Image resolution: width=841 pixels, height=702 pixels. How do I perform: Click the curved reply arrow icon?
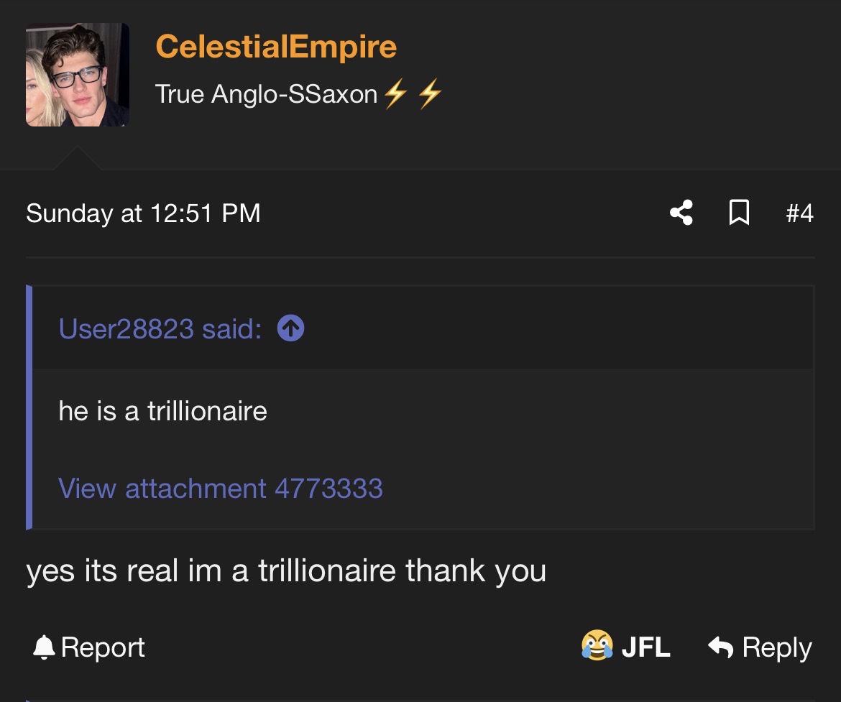[x=720, y=647]
